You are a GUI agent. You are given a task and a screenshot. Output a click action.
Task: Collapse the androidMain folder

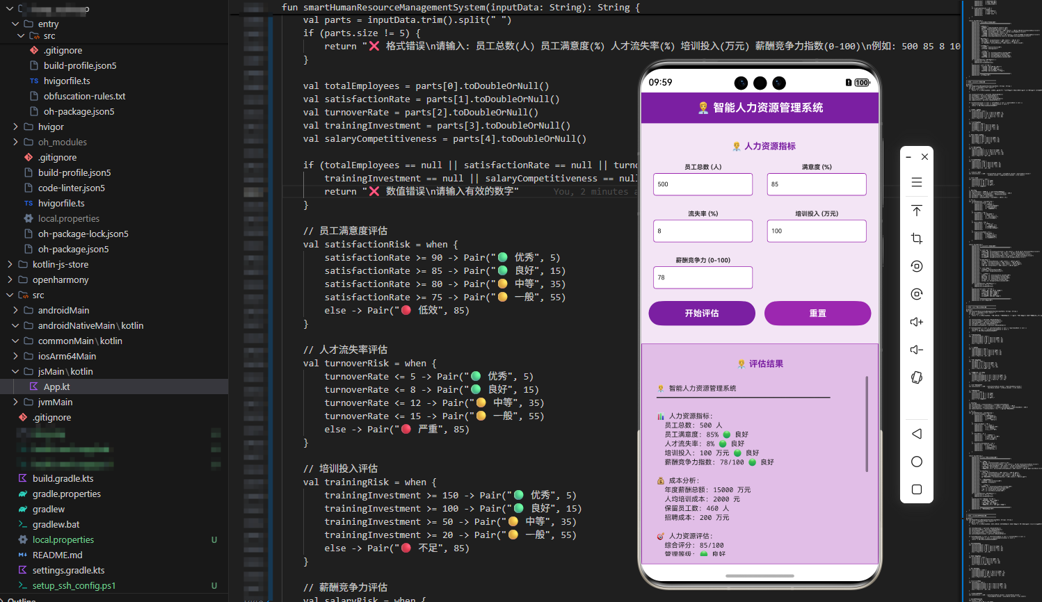pos(15,310)
